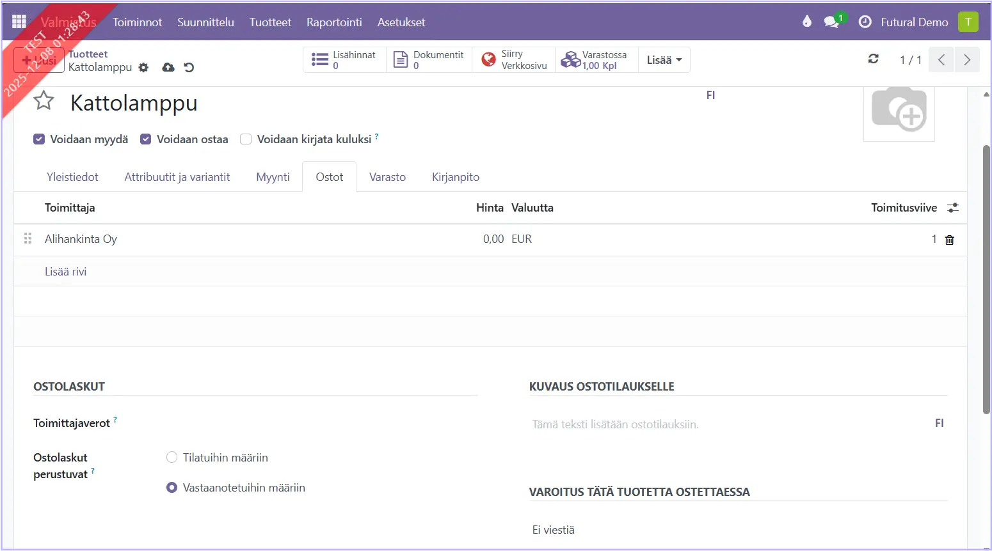The image size is (992, 551).
Task: Delete the Alihankinta Oy supplier row
Action: [949, 240]
